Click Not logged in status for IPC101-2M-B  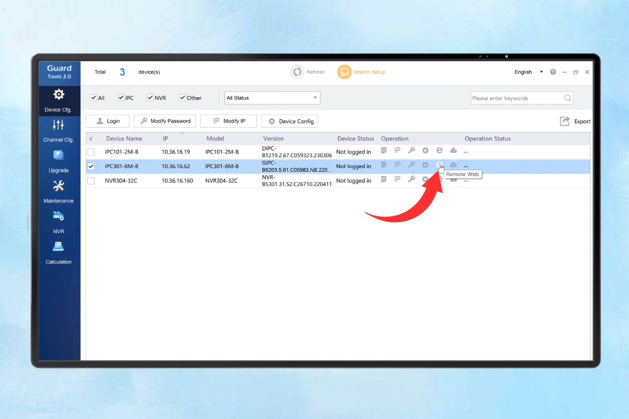click(354, 152)
